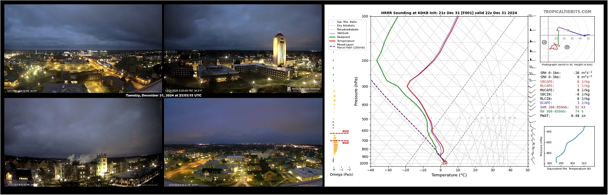Click the HRRR Sounding at KDKB title

tap(449, 13)
